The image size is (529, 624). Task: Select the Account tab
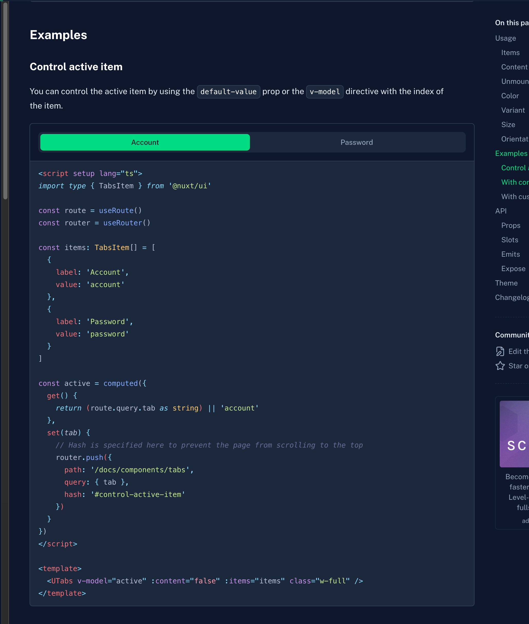(x=145, y=142)
